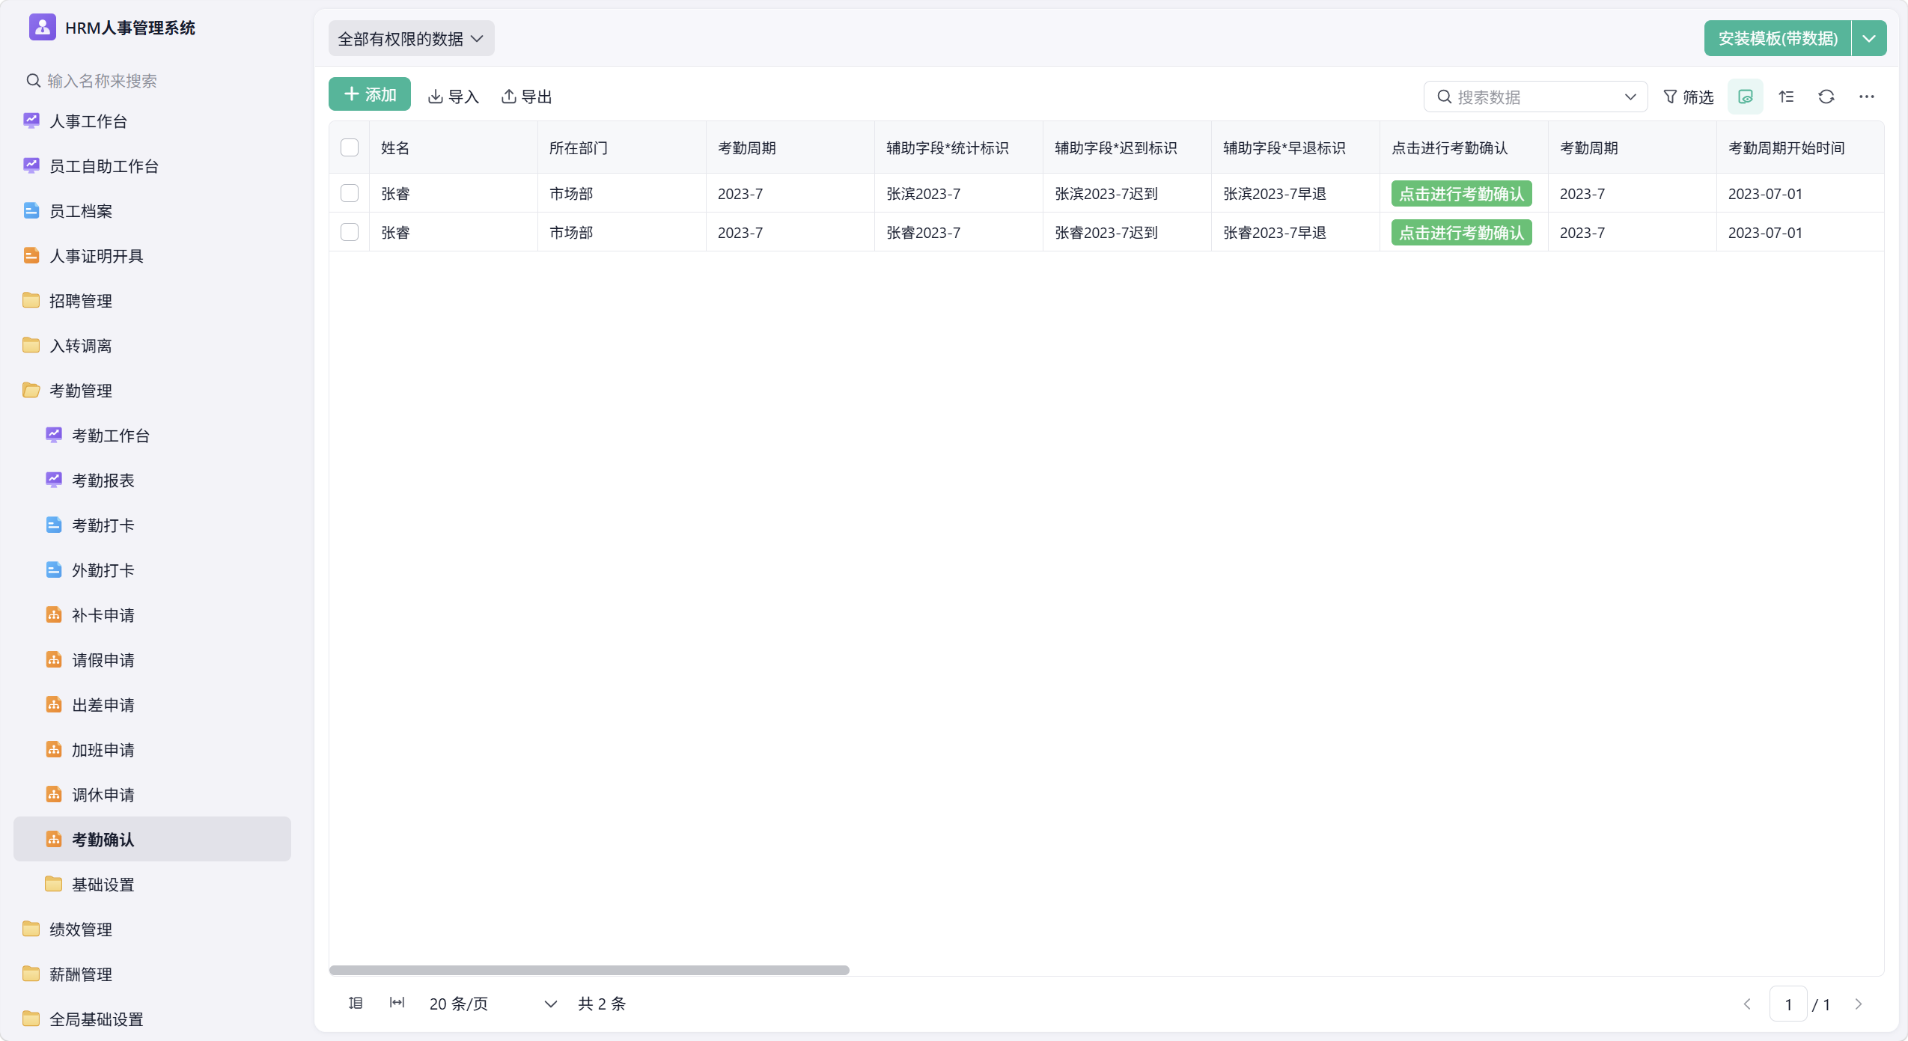Click the refresh data icon

pyautogui.click(x=1826, y=97)
